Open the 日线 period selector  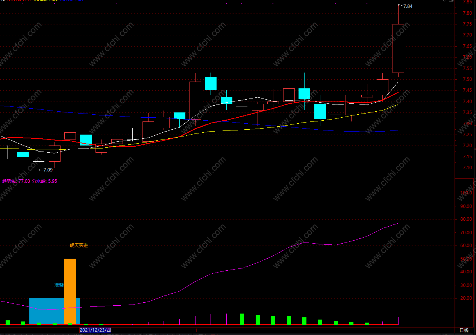point(464,330)
